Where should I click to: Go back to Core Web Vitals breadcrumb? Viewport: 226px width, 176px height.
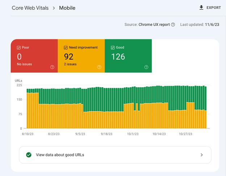coord(30,8)
